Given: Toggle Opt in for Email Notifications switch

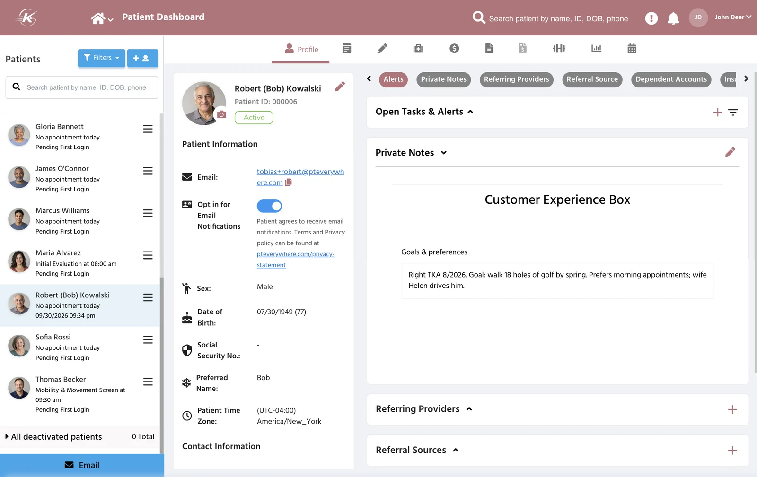Looking at the screenshot, I should point(269,206).
